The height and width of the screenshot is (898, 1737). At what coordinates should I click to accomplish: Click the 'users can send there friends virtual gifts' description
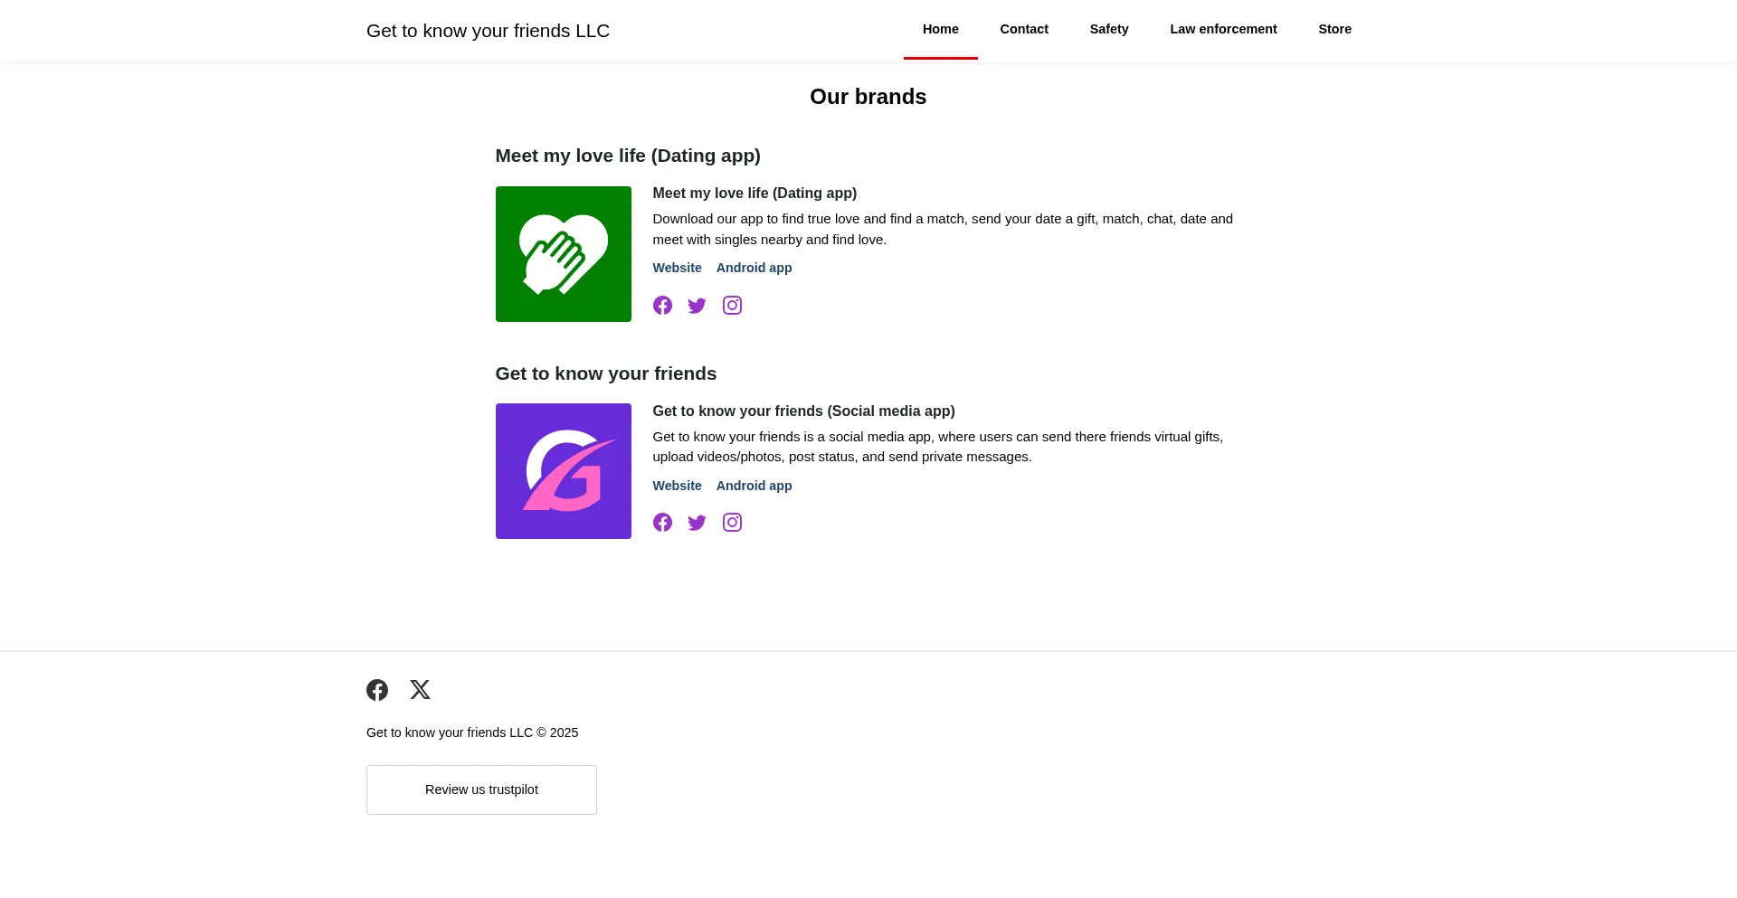(x=937, y=447)
